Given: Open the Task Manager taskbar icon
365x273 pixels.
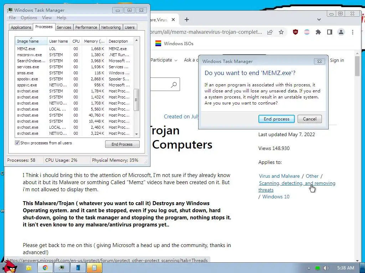Looking at the screenshot, I should tap(61, 268).
